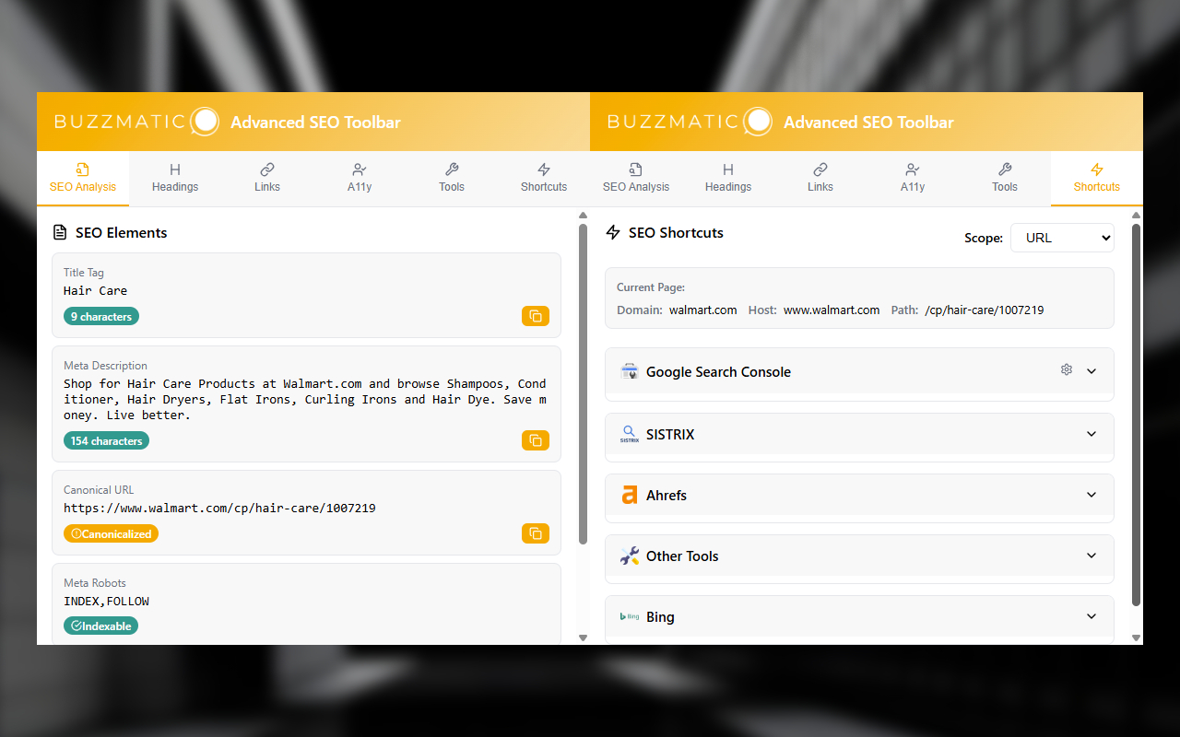Expand the Ahrefs section
The image size is (1180, 737).
[1091, 495]
